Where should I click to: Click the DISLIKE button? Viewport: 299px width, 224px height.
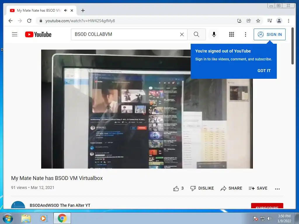tap(202, 188)
